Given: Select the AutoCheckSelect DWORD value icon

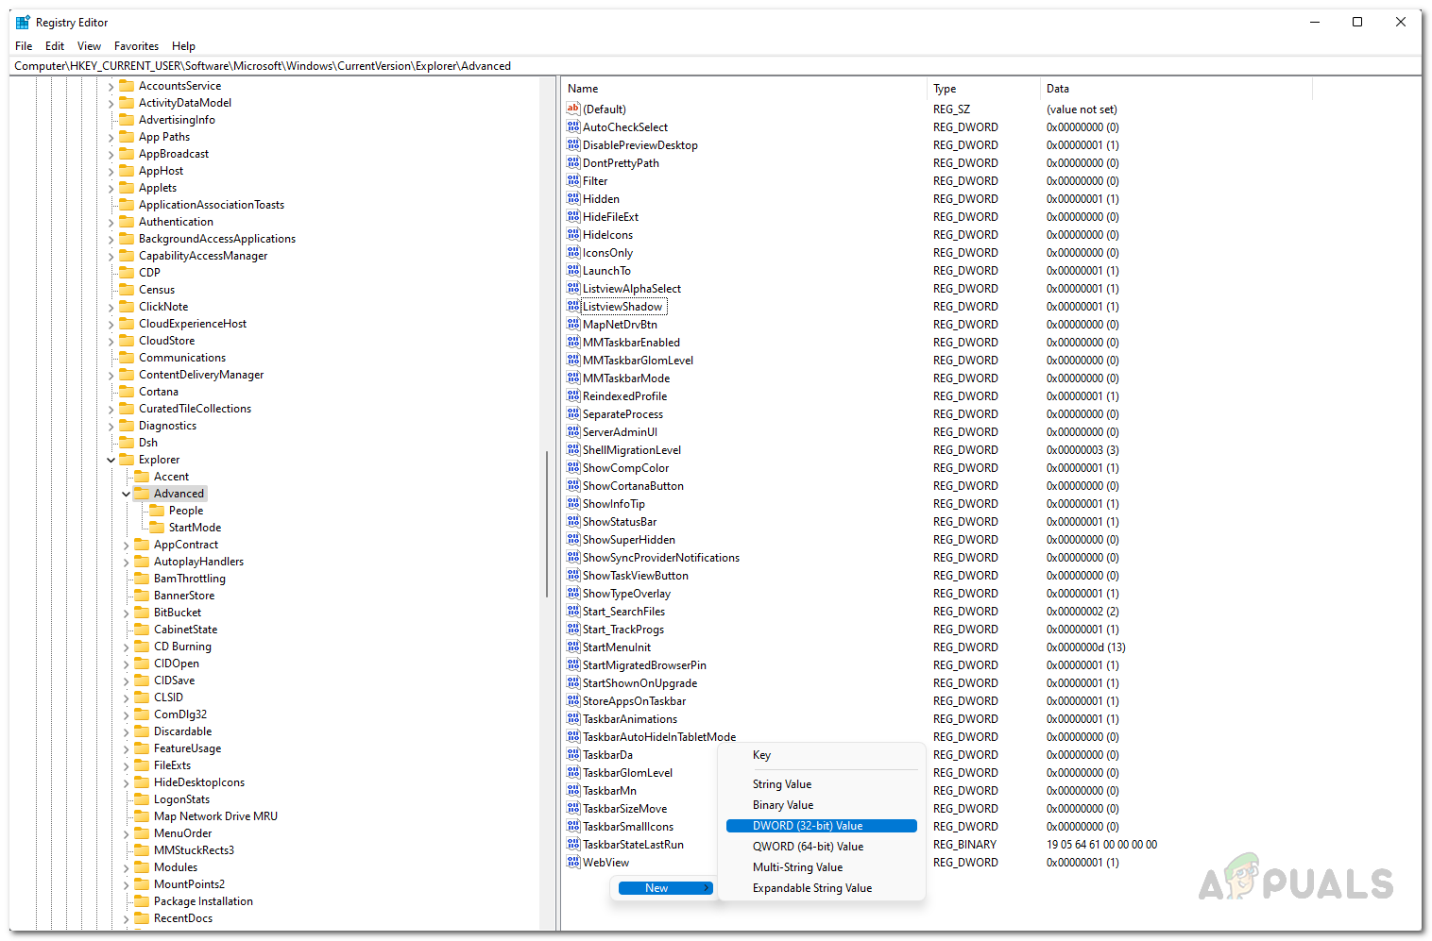Looking at the screenshot, I should click(x=572, y=126).
